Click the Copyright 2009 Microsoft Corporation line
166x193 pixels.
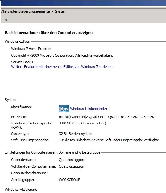62,55
